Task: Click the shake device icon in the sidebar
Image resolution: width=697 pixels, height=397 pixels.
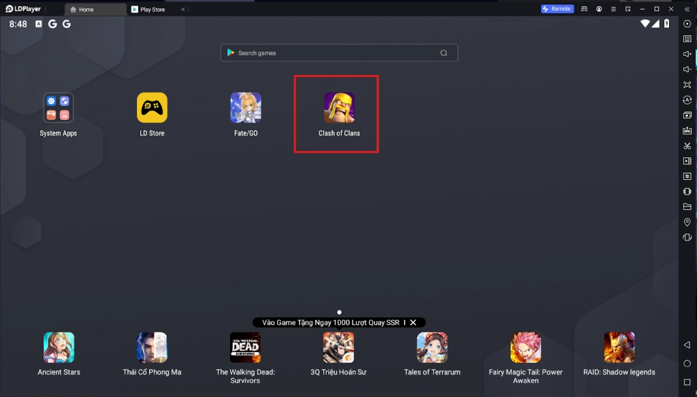Action: [687, 238]
